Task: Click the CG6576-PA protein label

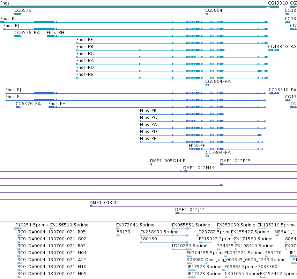Action: pyautogui.click(x=28, y=104)
